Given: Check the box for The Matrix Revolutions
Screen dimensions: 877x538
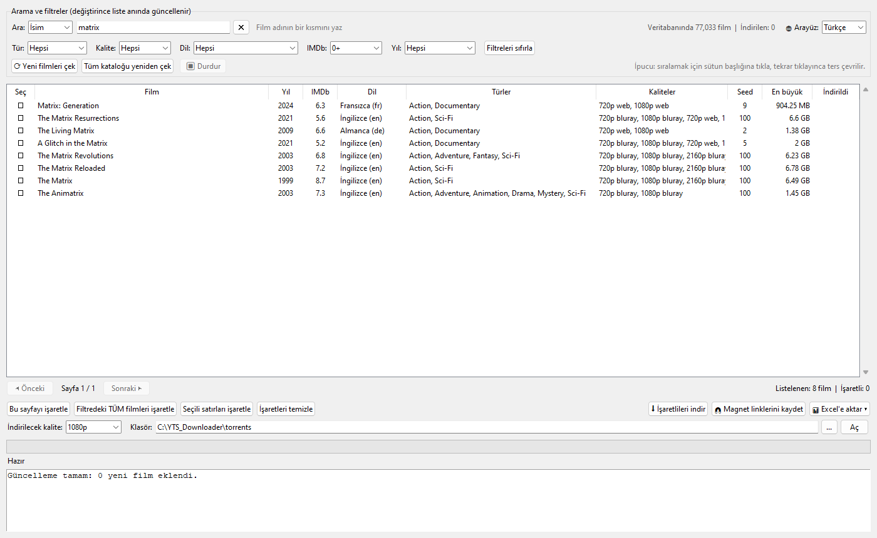Looking at the screenshot, I should point(21,156).
